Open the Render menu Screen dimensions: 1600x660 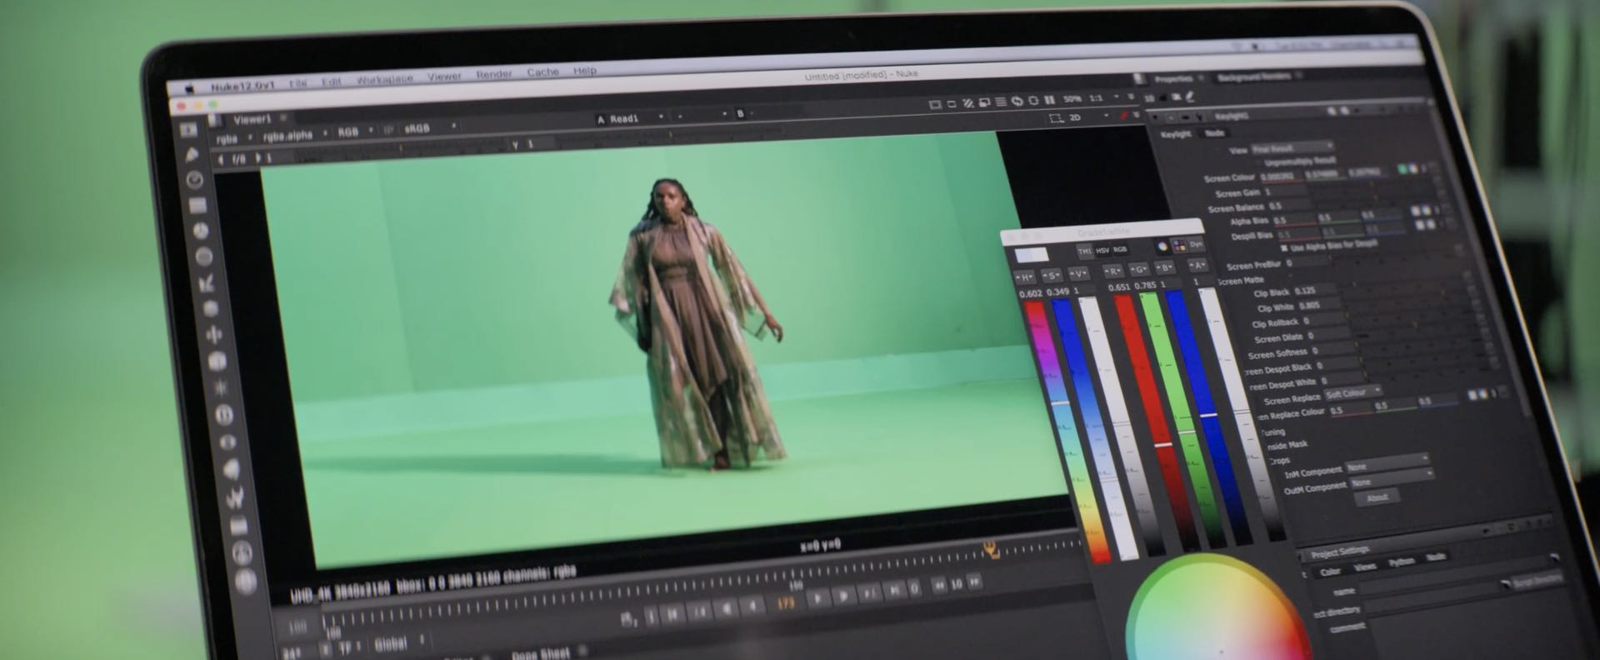pyautogui.click(x=493, y=74)
